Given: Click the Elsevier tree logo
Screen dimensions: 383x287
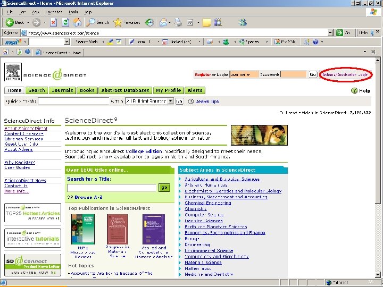Looking at the screenshot, I should tap(13, 72).
